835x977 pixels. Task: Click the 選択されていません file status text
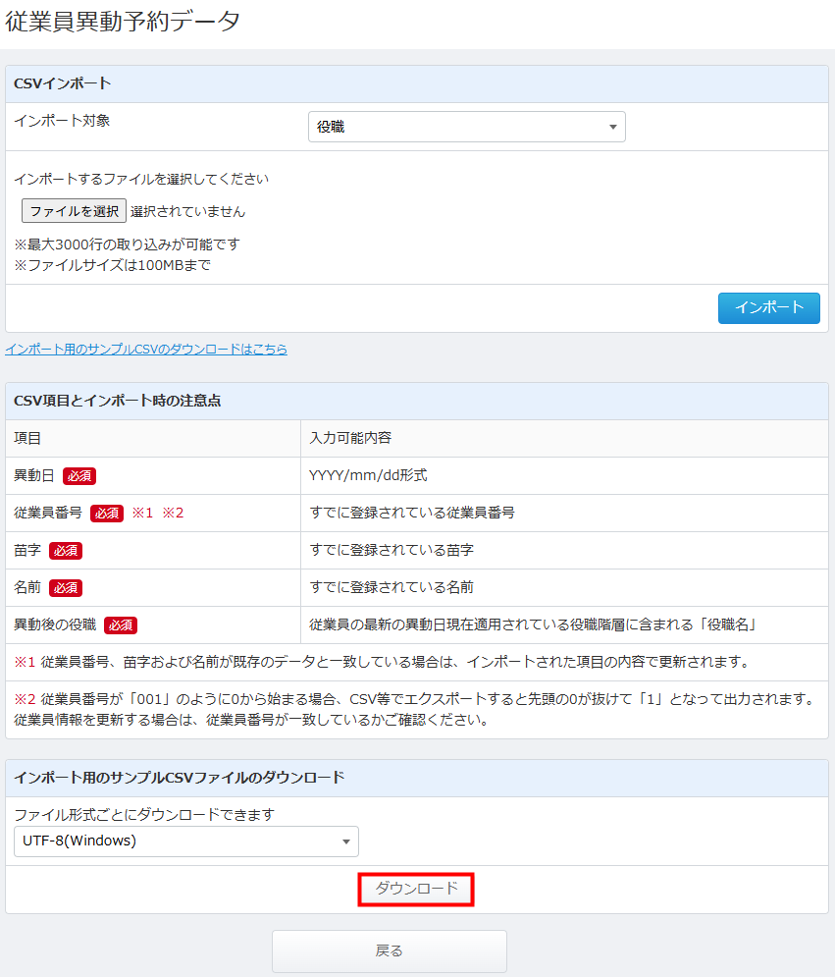(188, 211)
